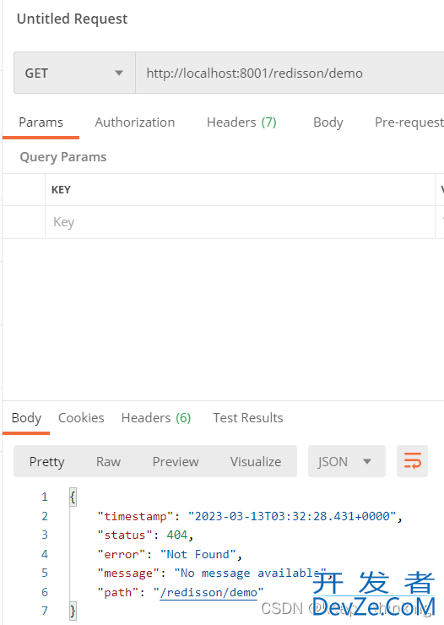This screenshot has height=625, width=444.
Task: Select the Visualize view mode
Action: pos(256,462)
